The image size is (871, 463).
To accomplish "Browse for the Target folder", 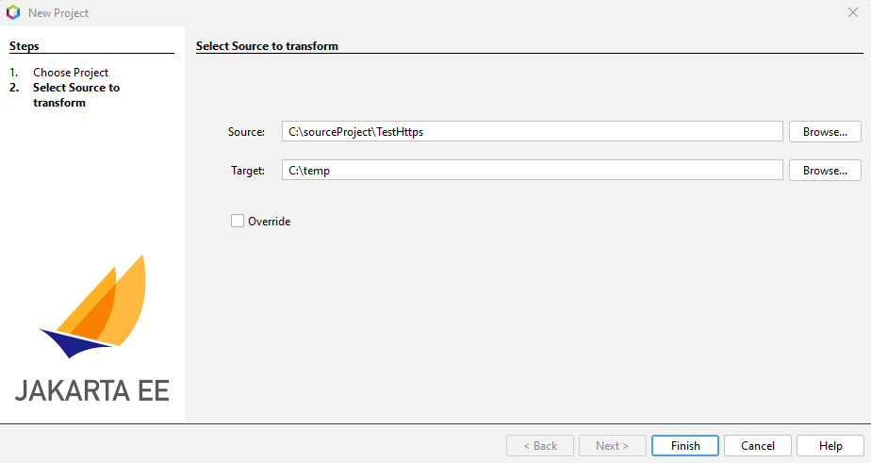I will (x=825, y=171).
